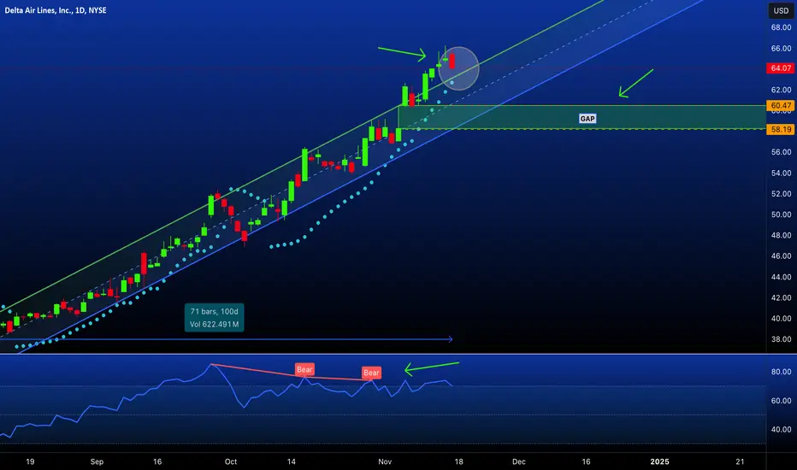Click the 44.00 price axis value
The height and width of the screenshot is (470, 797).
tap(781, 277)
